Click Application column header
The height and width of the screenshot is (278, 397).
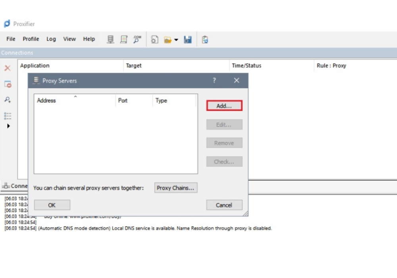click(x=71, y=66)
